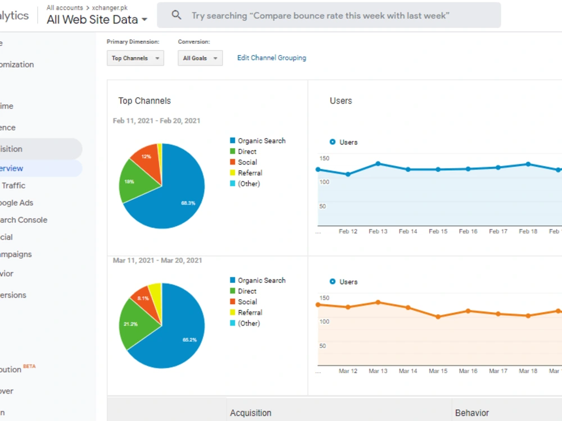Click the Feb 13 data point on Users chart

378,163
